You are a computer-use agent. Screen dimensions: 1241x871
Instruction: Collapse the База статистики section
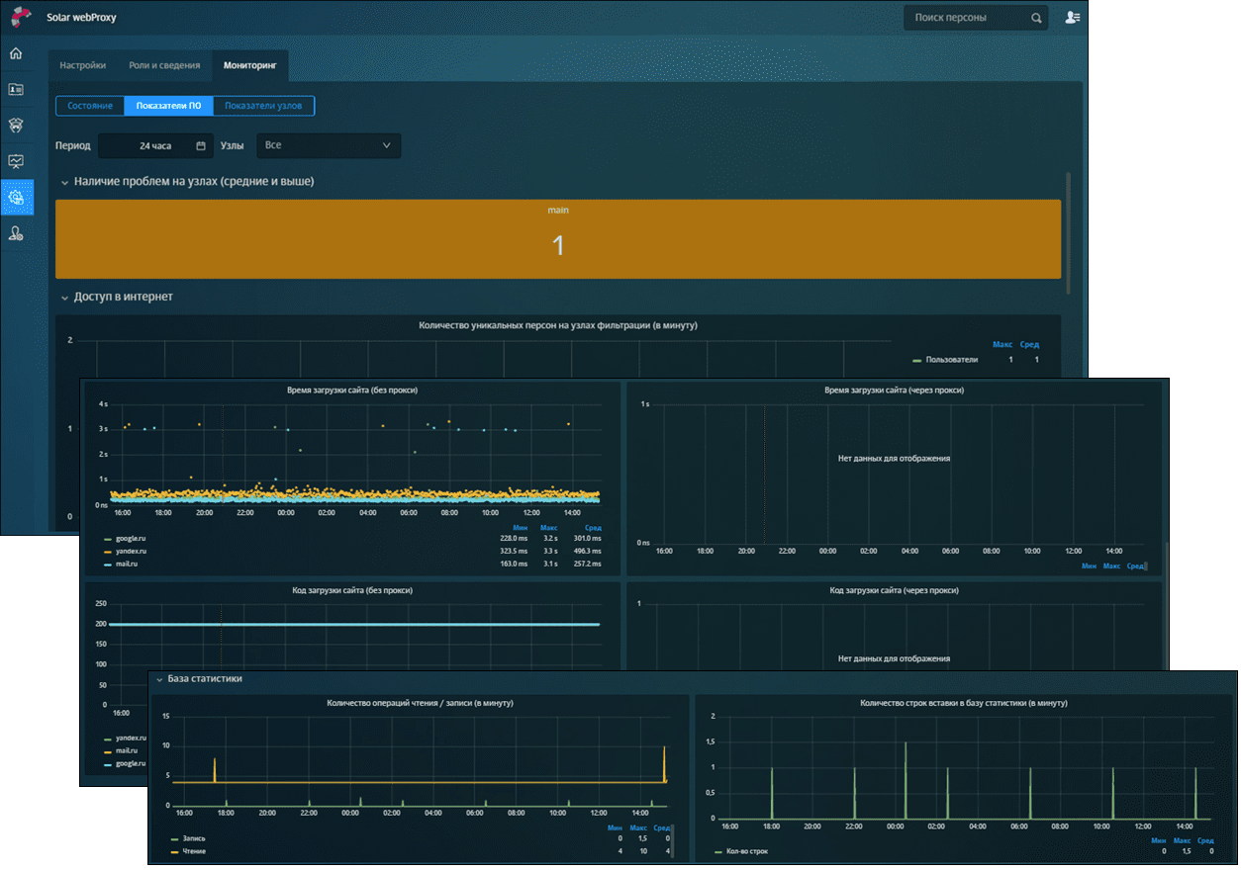coord(158,679)
